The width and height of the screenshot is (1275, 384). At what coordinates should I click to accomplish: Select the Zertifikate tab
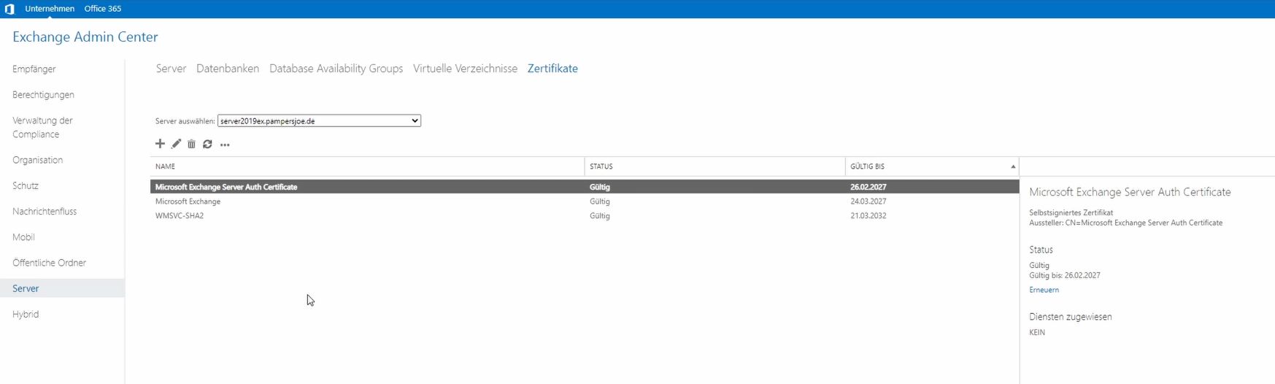[x=552, y=69]
